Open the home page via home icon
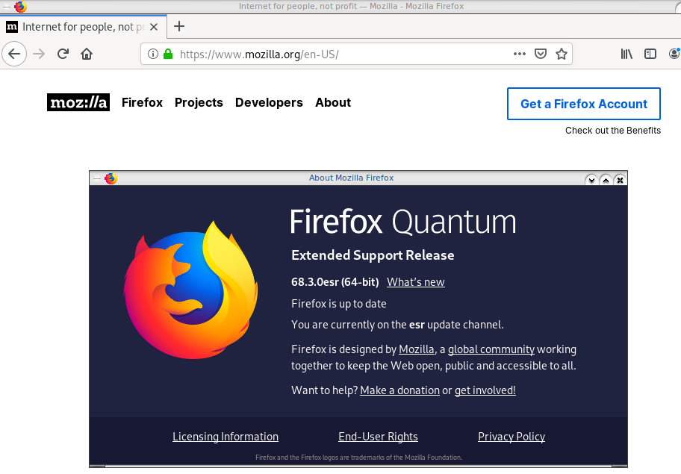Screen dimensions: 681x474 [x=86, y=53]
